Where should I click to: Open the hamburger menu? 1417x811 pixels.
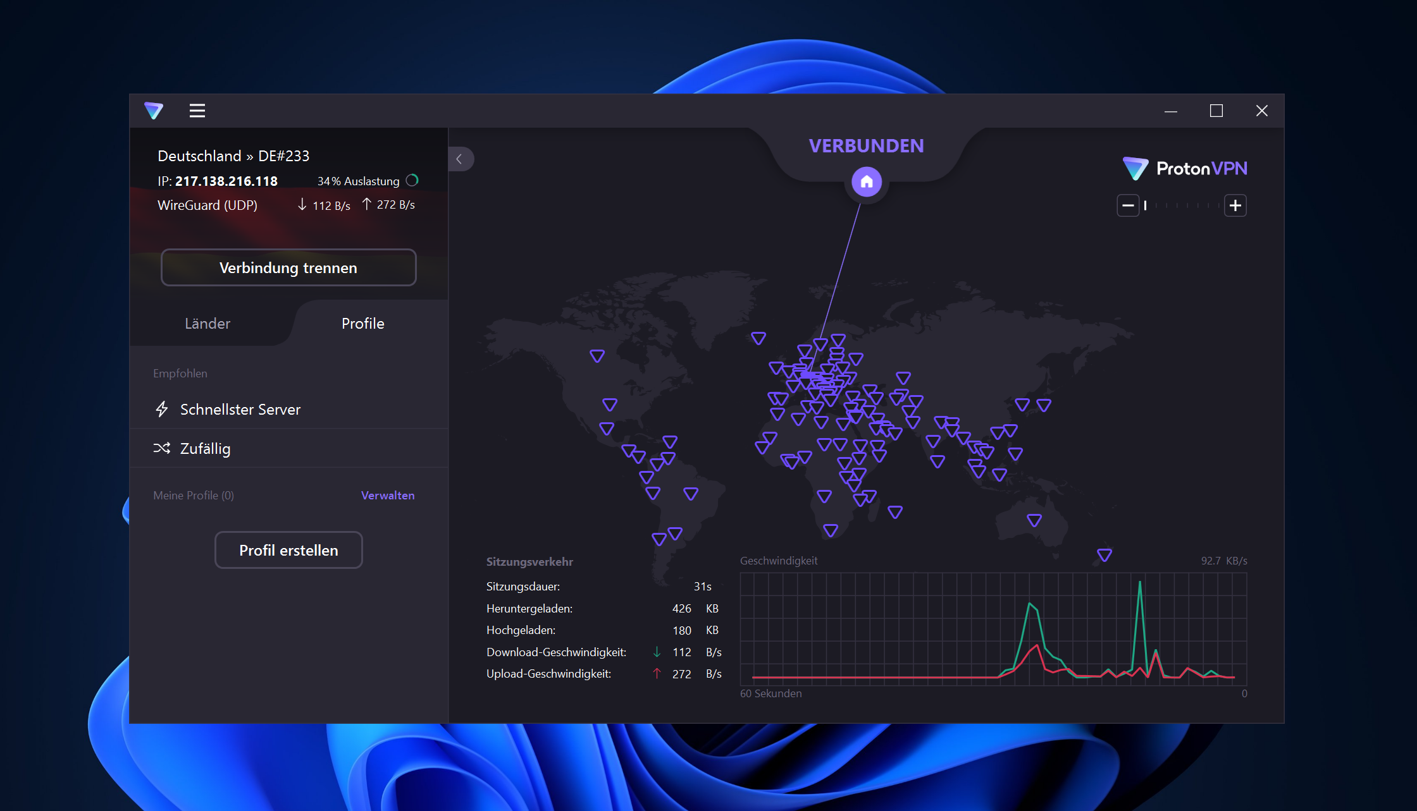pos(197,111)
